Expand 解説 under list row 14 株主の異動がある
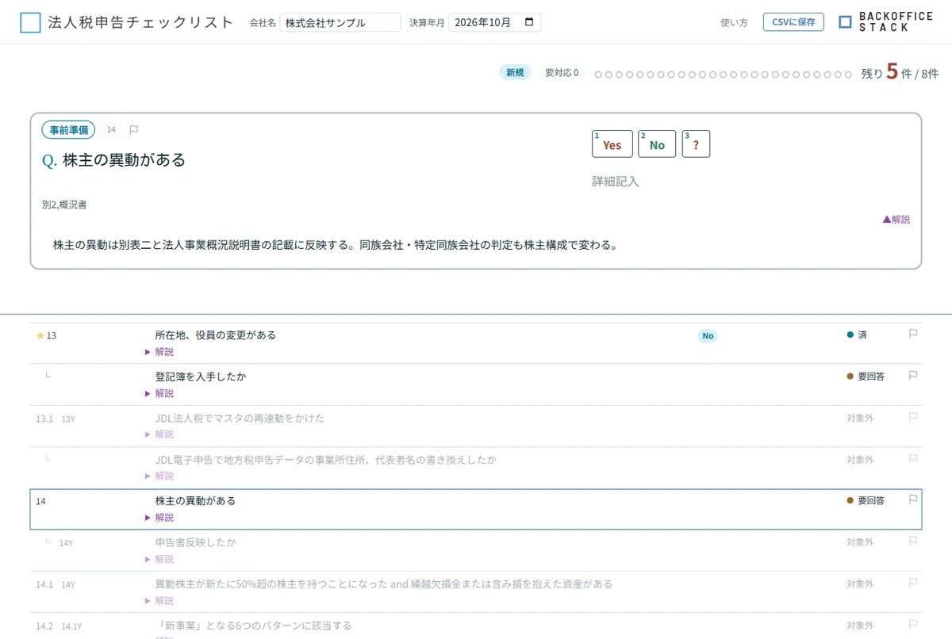952x639 pixels. (159, 518)
